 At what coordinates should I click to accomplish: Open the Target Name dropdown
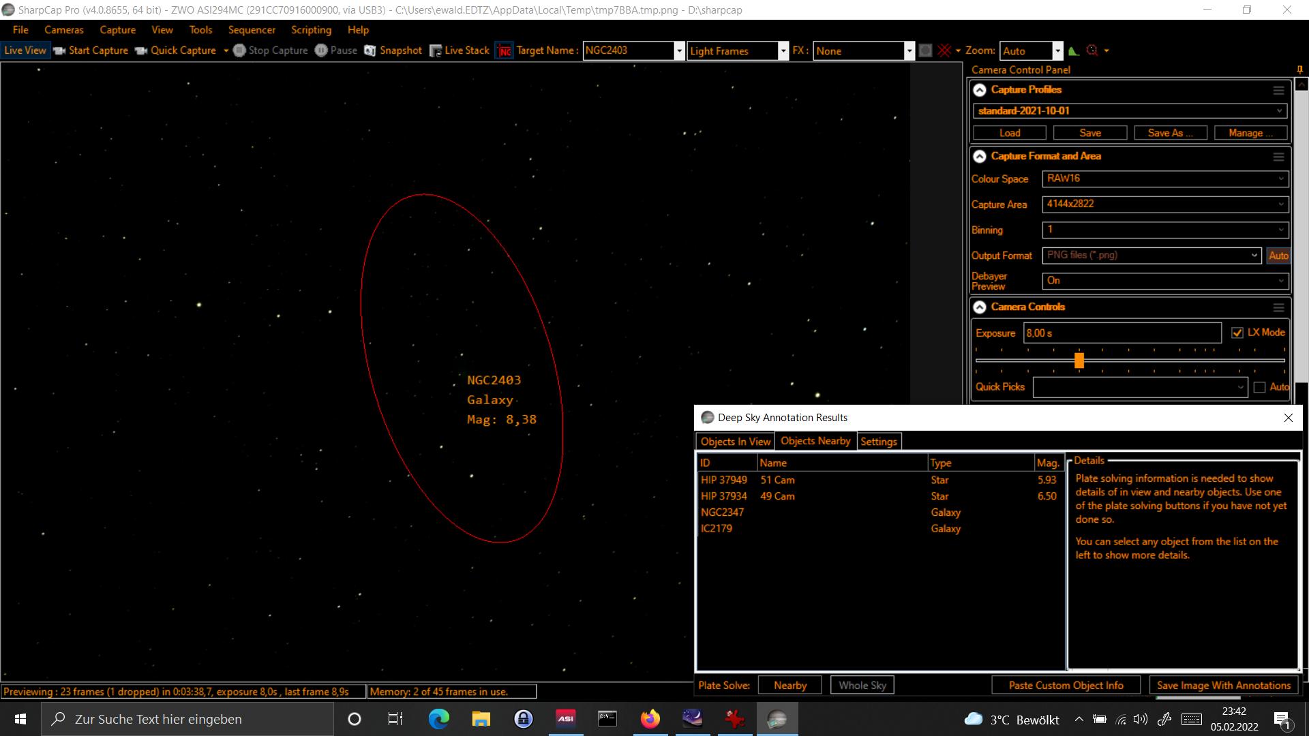click(x=679, y=51)
